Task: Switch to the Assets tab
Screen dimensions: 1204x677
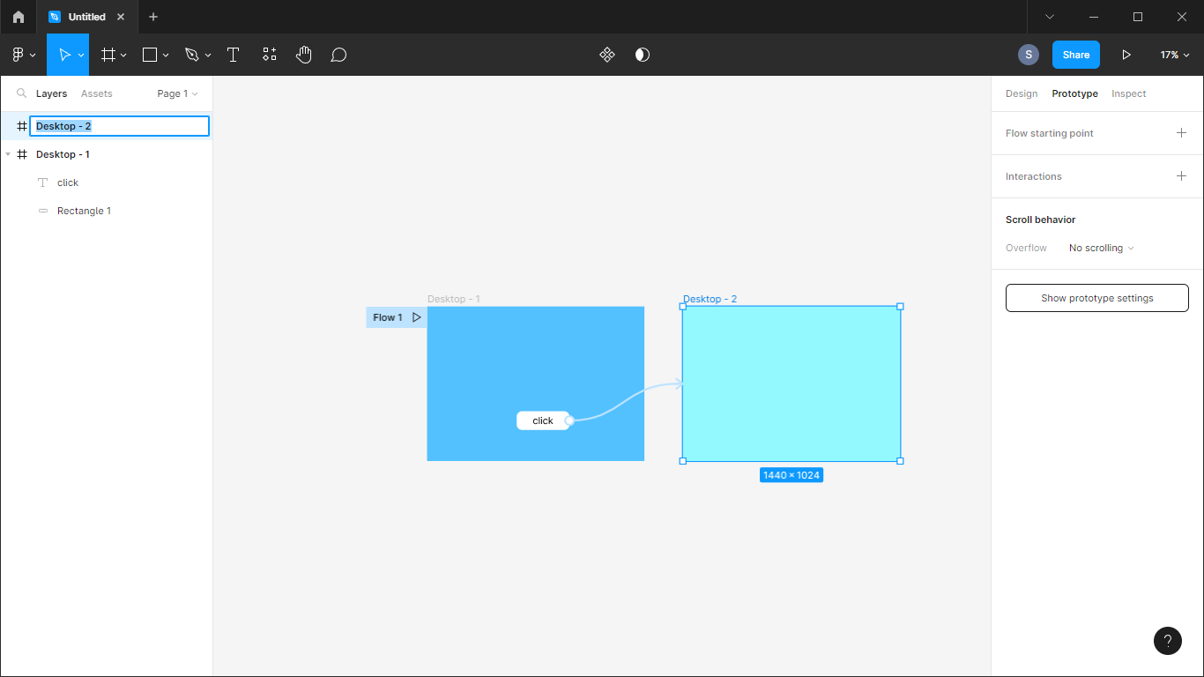Action: 96,93
